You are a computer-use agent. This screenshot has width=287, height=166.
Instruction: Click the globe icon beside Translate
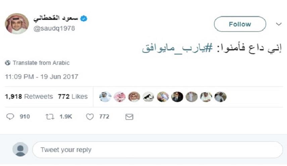pos(8,63)
